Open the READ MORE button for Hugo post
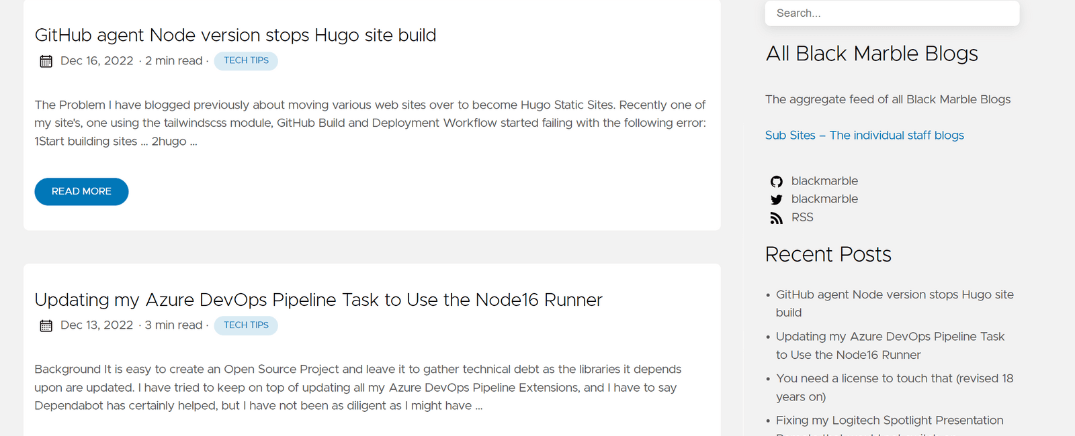 click(x=81, y=192)
